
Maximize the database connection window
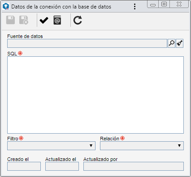click(x=164, y=4)
